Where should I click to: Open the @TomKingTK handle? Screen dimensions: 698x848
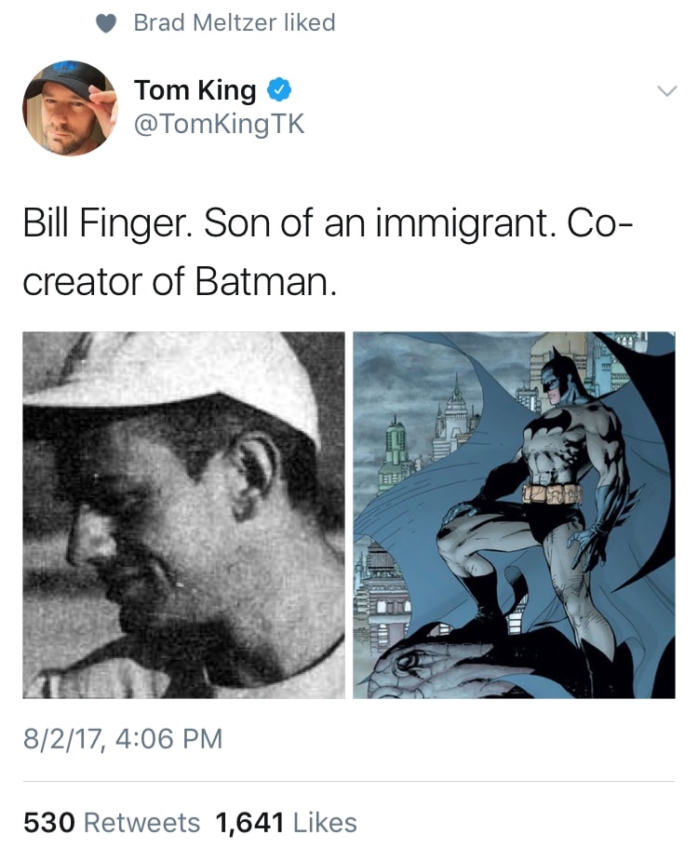pos(219,124)
